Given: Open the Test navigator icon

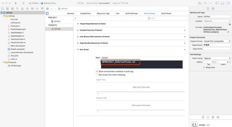Looking at the screenshot, I should click(x=27, y=9).
